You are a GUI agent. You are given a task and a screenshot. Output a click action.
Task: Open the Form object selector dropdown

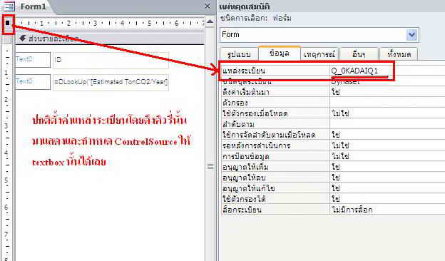click(411, 35)
